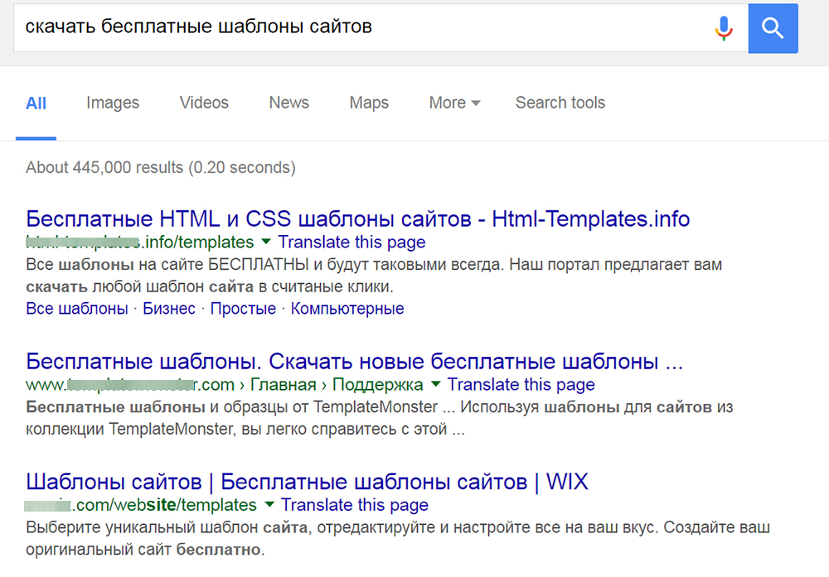The height and width of the screenshot is (577, 829).
Task: Expand the More menu chevron
Action: [474, 103]
